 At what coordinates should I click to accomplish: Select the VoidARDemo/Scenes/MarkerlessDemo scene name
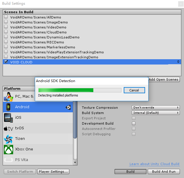tap(43, 47)
